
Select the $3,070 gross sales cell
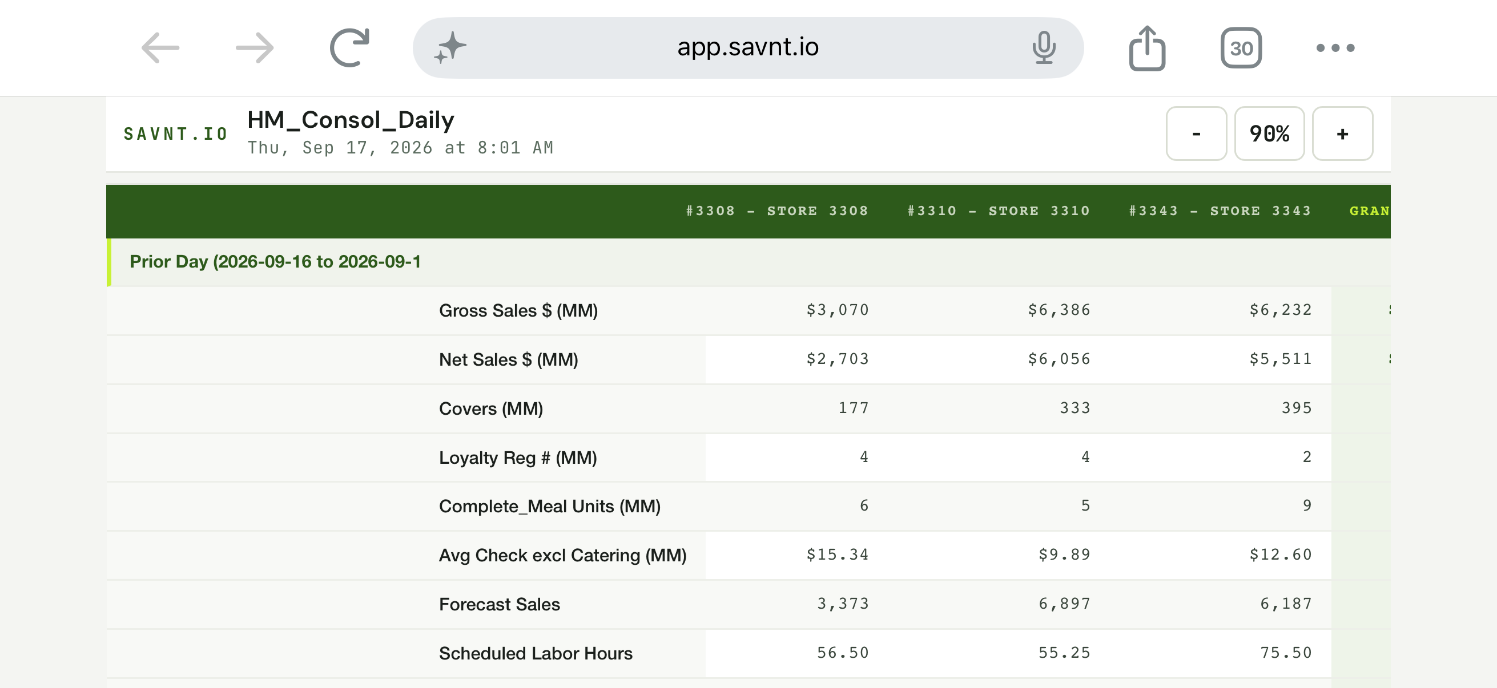click(837, 310)
